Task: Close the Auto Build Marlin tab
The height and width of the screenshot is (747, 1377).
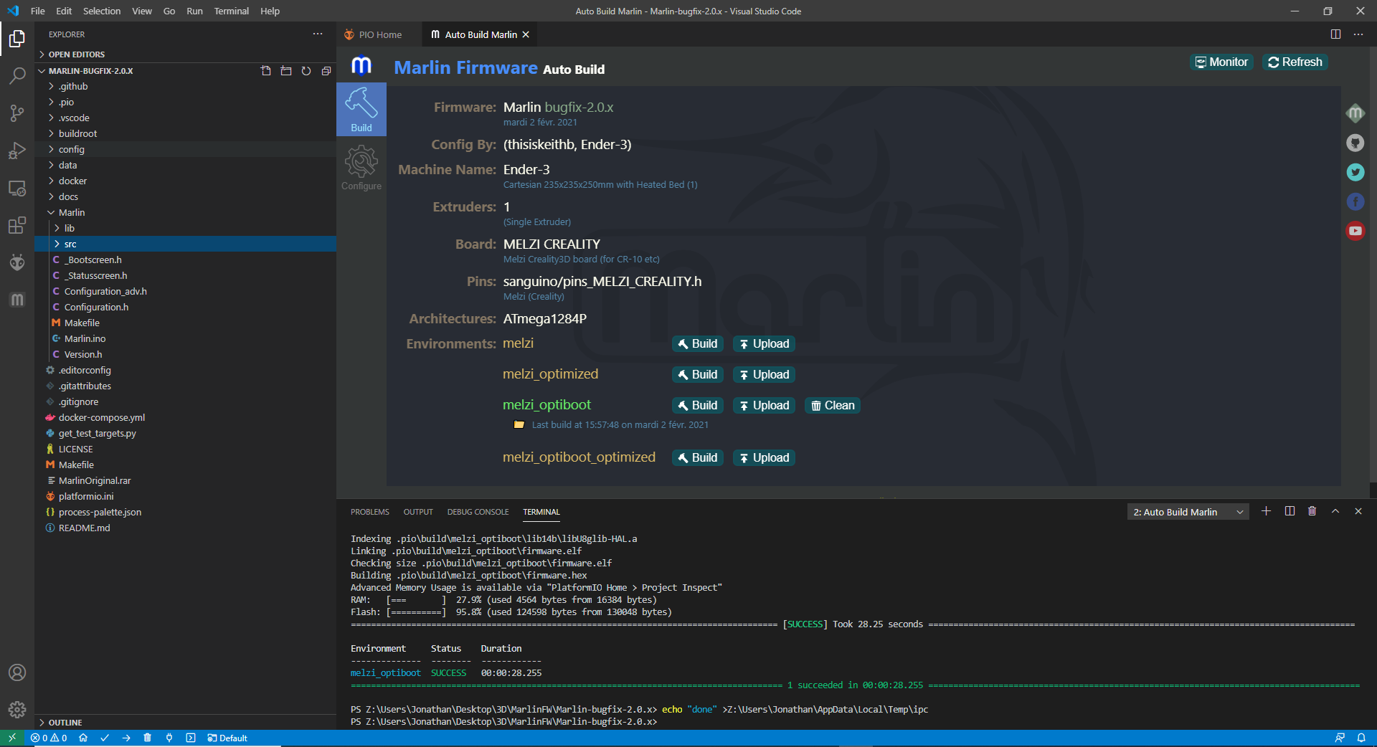Action: 526,34
